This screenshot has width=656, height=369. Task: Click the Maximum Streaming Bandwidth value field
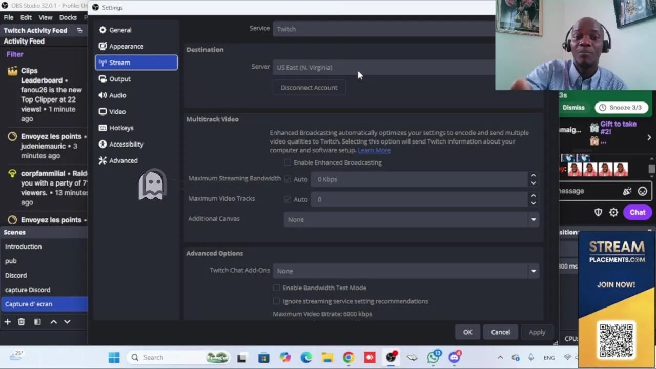click(x=420, y=179)
